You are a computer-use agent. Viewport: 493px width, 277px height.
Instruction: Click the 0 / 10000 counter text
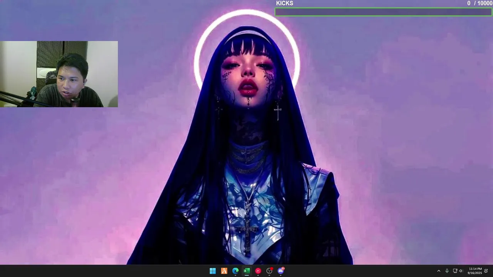pos(480,3)
